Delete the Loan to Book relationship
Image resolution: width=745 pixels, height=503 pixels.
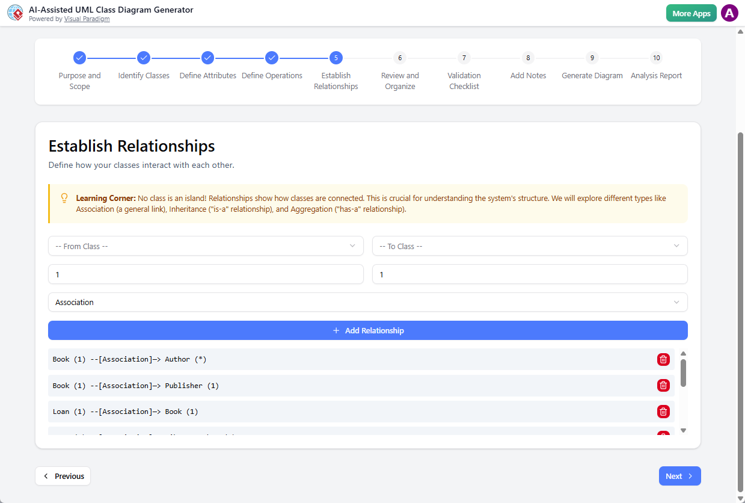pos(663,412)
